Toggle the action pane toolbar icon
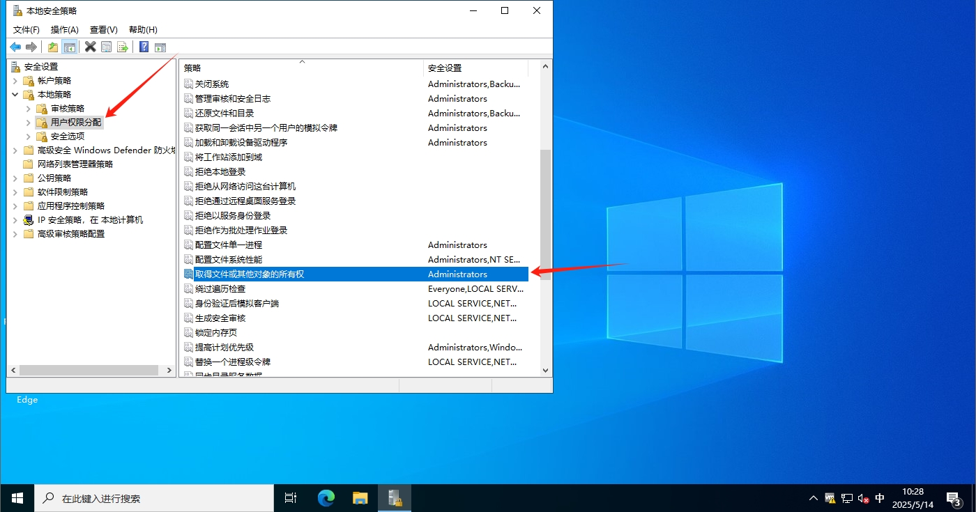Image resolution: width=976 pixels, height=512 pixels. pyautogui.click(x=160, y=47)
